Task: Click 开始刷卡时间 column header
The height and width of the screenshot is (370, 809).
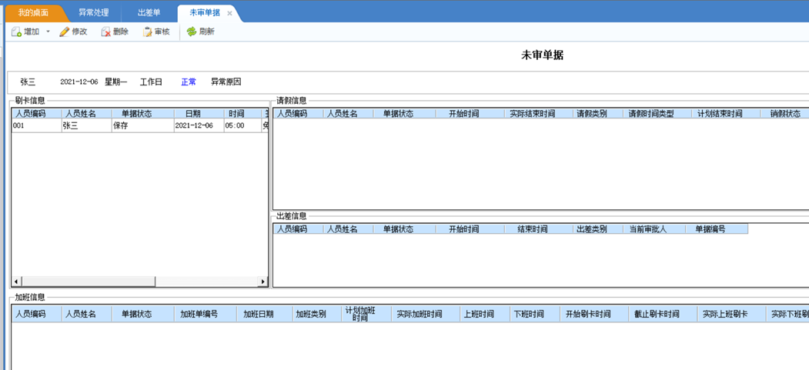Action: click(x=593, y=314)
